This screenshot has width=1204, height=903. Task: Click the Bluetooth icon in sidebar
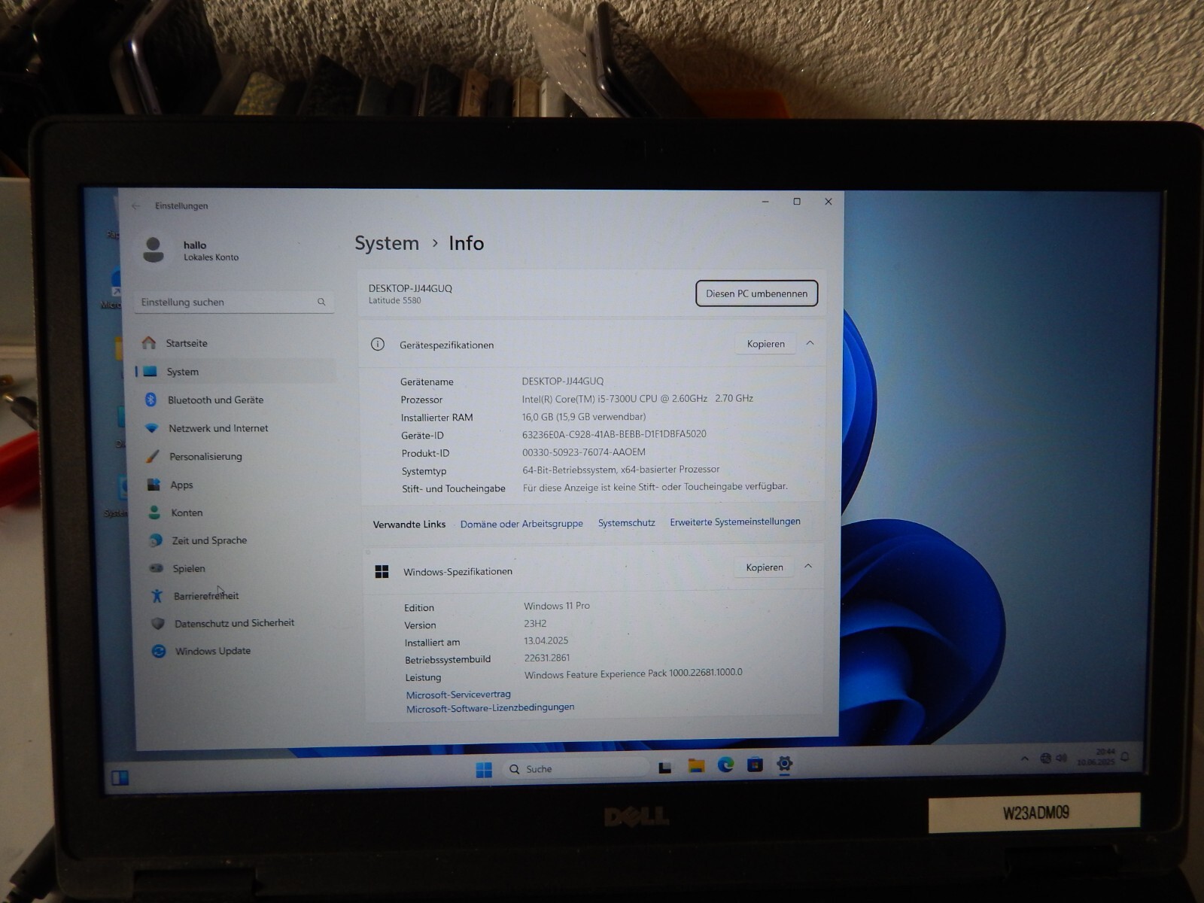(x=150, y=400)
